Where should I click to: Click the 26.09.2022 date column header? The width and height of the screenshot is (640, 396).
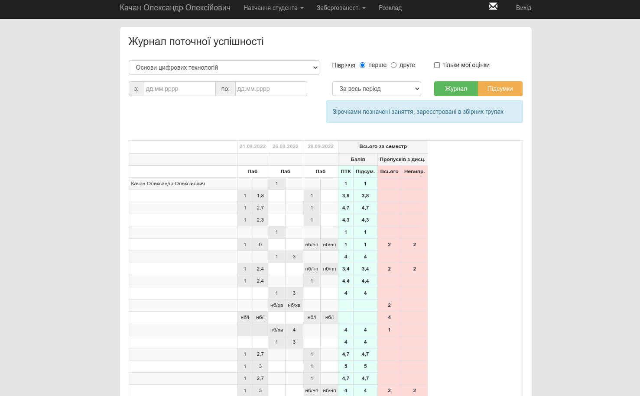pos(285,146)
